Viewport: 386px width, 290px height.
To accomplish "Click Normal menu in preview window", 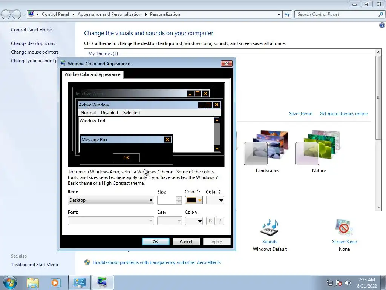I will 88,113.
